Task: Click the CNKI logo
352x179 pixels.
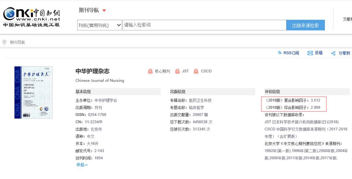Action: point(31,17)
